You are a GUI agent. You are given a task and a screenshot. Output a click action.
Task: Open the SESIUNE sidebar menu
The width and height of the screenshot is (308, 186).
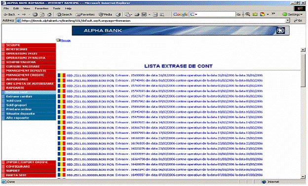coord(29,45)
